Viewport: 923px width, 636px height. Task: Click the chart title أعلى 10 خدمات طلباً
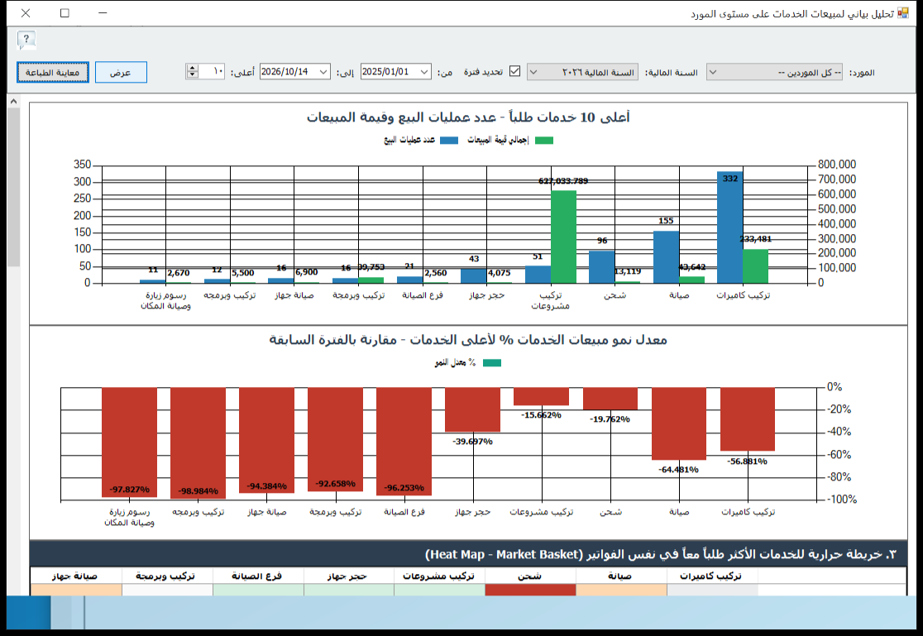468,117
